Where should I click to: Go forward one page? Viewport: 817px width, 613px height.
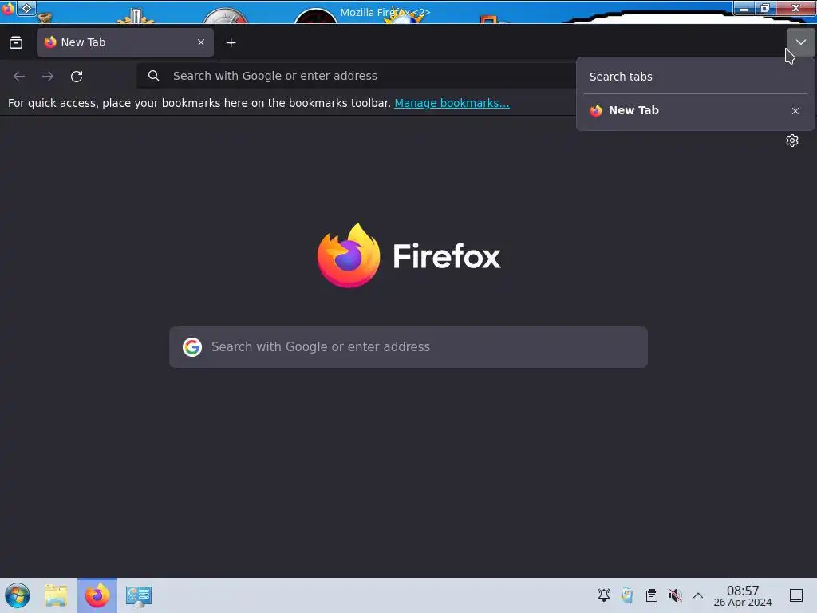point(48,77)
